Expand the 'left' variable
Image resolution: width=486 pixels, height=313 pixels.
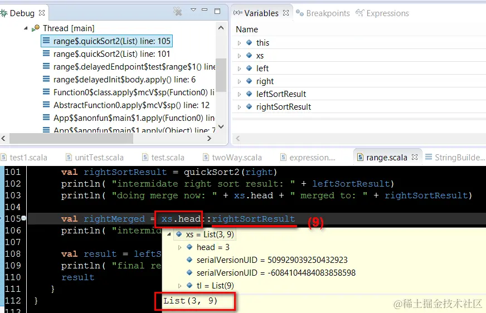point(239,69)
